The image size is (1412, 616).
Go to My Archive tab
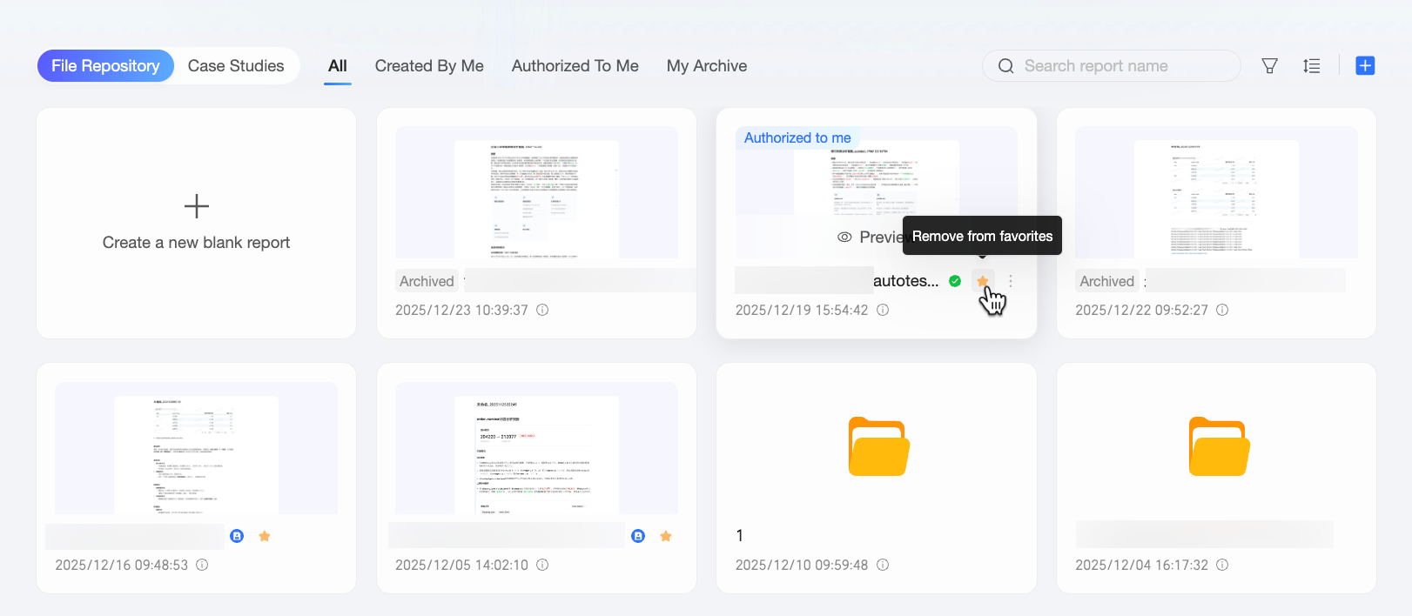pyautogui.click(x=707, y=66)
